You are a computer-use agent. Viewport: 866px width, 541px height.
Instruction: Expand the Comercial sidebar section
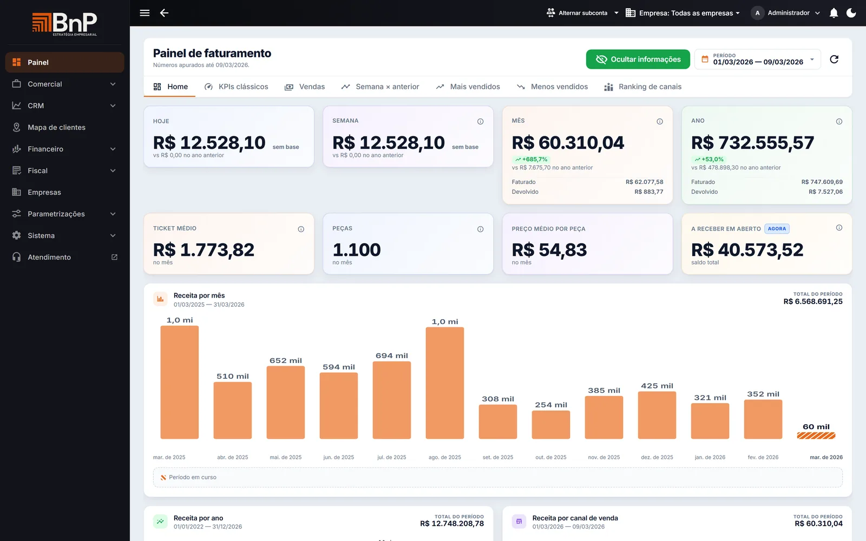65,84
